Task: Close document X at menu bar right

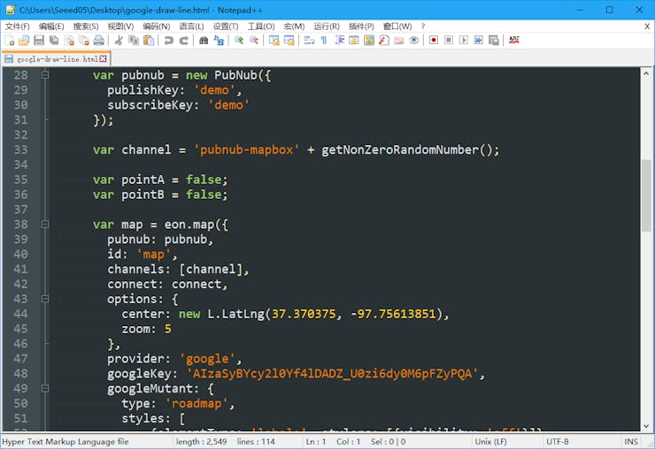Action: pos(647,27)
